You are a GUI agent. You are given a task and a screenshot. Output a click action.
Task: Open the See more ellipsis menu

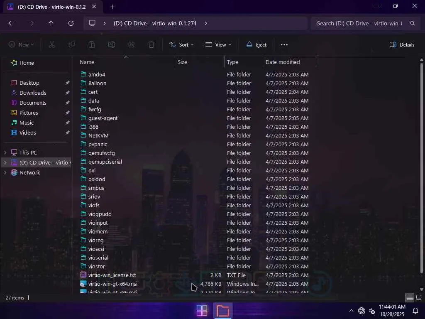(284, 45)
